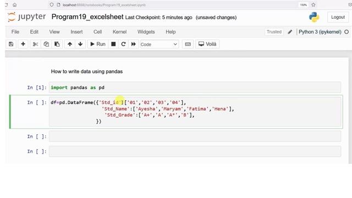This screenshot has height=198, width=352.
Task: Open the Insert menu
Action: 76,32
